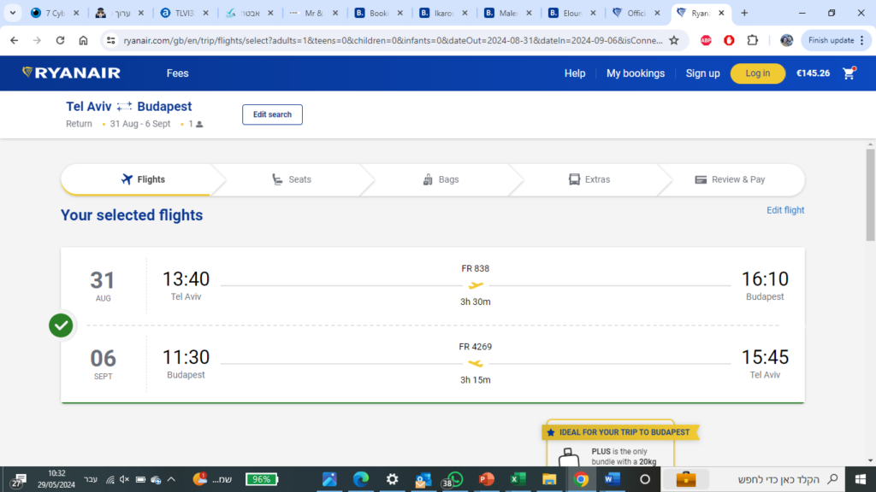Click the FR 838 plane icon
Screen dimensions: 876x492
click(476, 285)
